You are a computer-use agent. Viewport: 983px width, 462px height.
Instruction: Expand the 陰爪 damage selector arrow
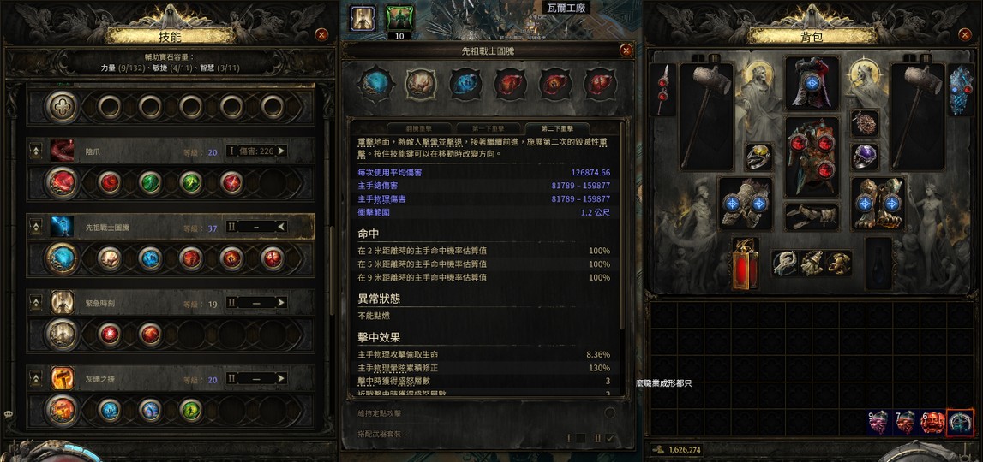(280, 151)
